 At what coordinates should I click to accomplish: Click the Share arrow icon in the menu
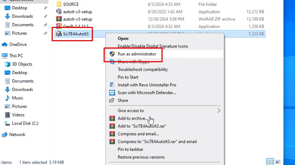[x=112, y=101]
